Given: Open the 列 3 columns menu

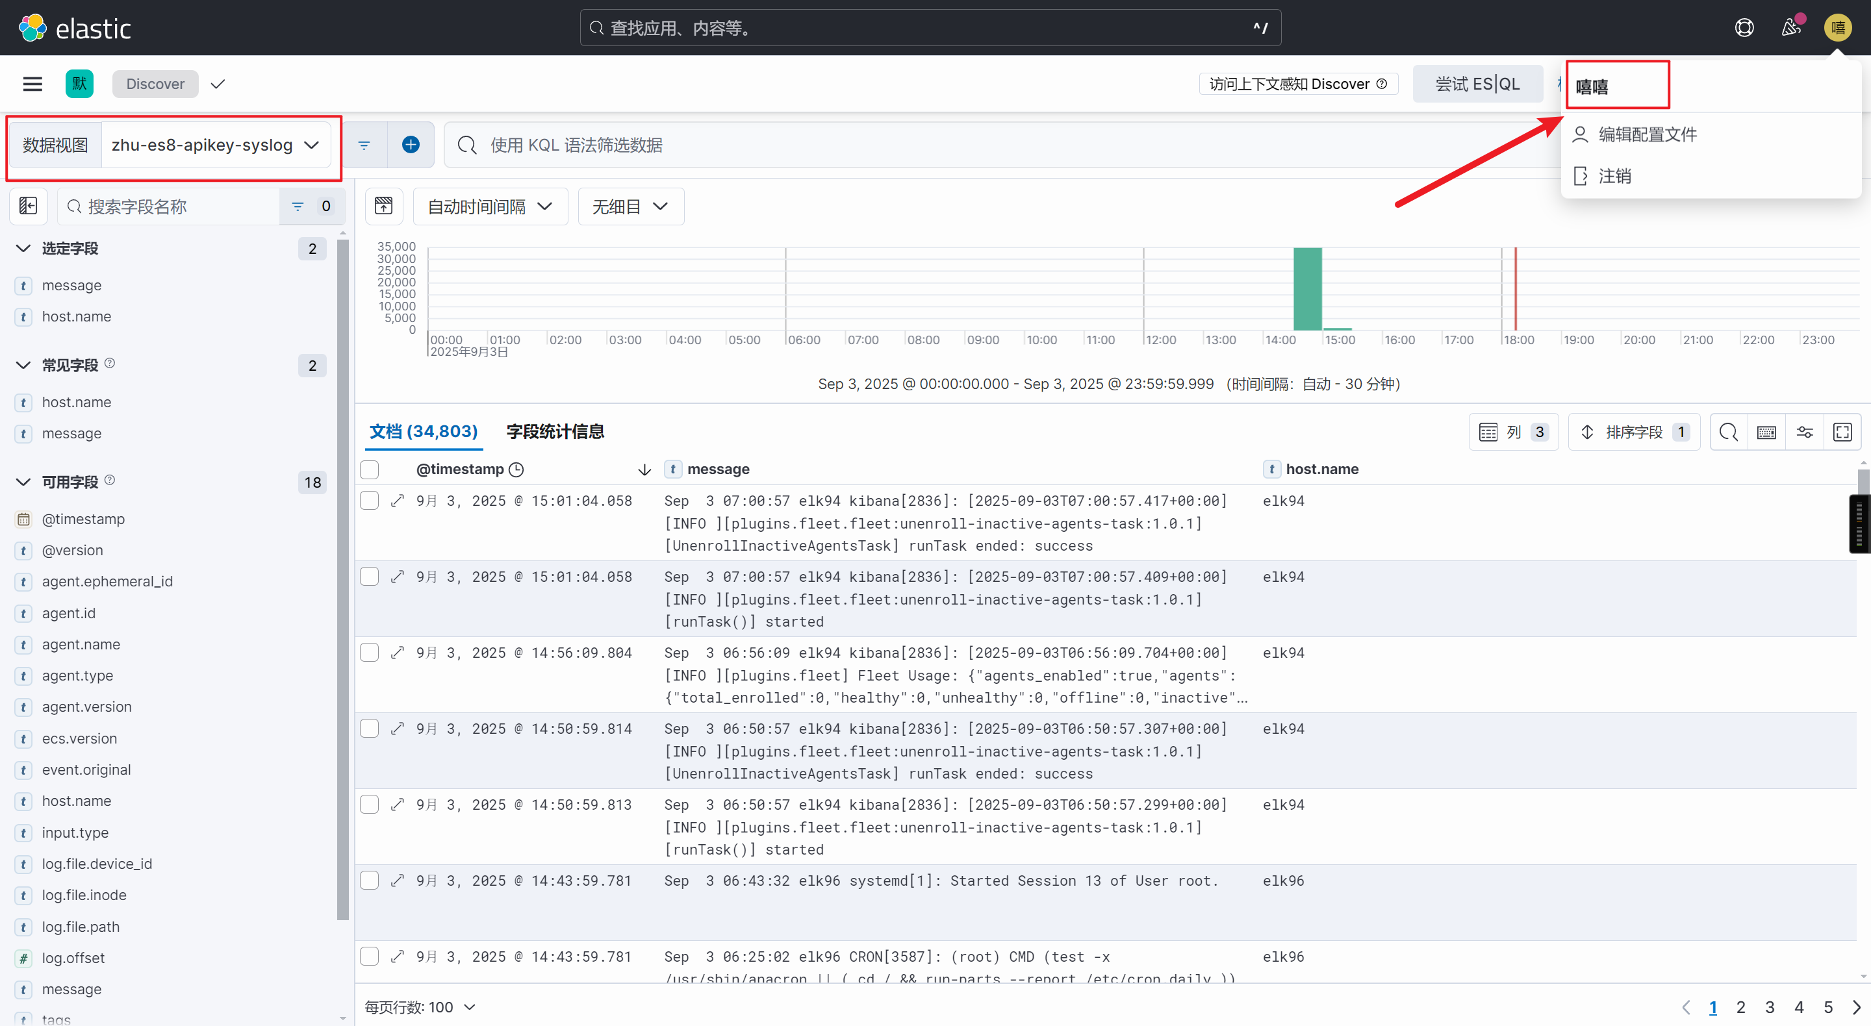Looking at the screenshot, I should [x=1514, y=432].
